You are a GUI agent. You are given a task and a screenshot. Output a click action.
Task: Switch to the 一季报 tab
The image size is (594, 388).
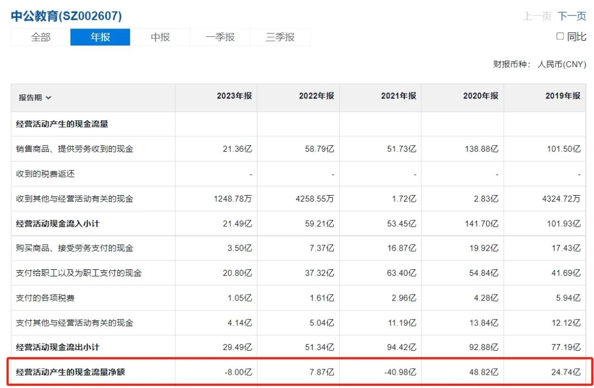(x=220, y=37)
